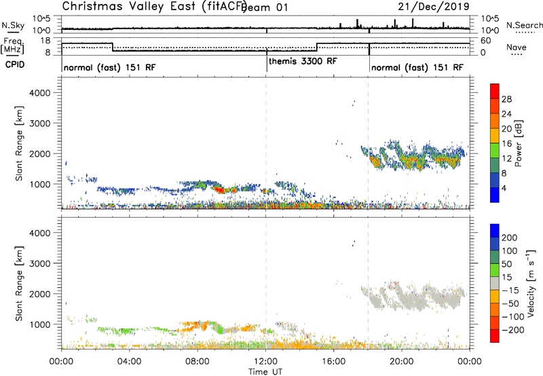The image size is (543, 376).
Task: Click the '12:00' time axis tick label
Action: tap(265, 362)
